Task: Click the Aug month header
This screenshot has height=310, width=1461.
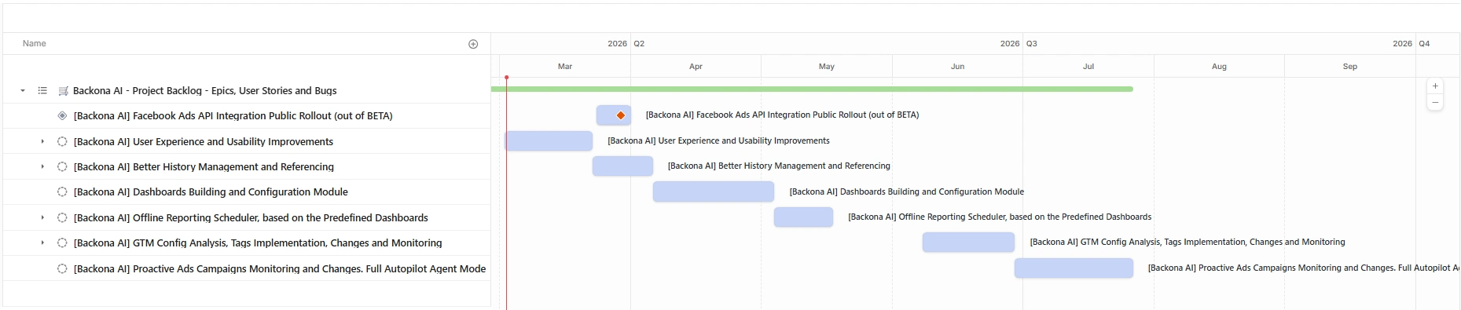Action: 1219,67
